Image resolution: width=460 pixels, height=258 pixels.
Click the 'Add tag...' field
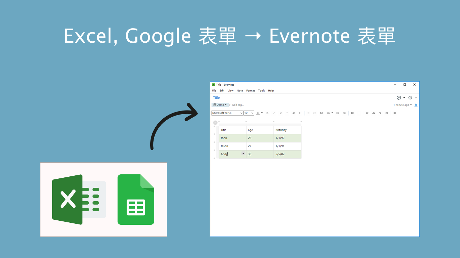(x=238, y=105)
